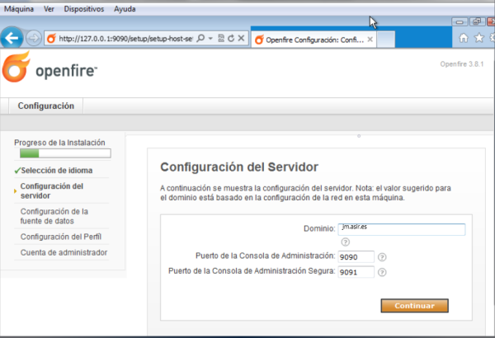The height and width of the screenshot is (338, 495).
Task: Click help icon beside port 9090
Action: click(x=382, y=257)
